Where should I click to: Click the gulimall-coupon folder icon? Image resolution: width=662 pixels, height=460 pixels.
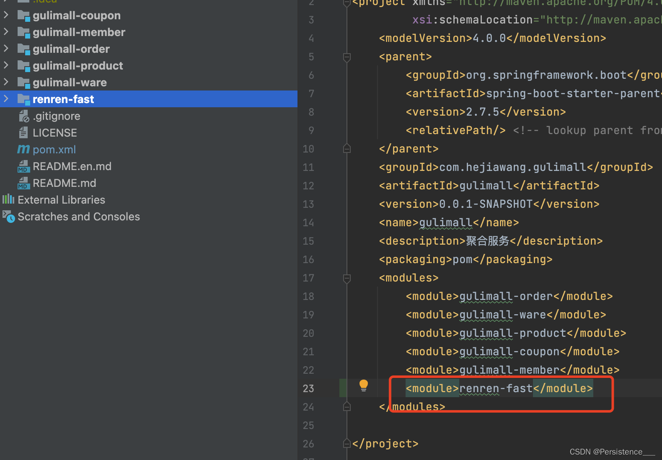click(23, 16)
